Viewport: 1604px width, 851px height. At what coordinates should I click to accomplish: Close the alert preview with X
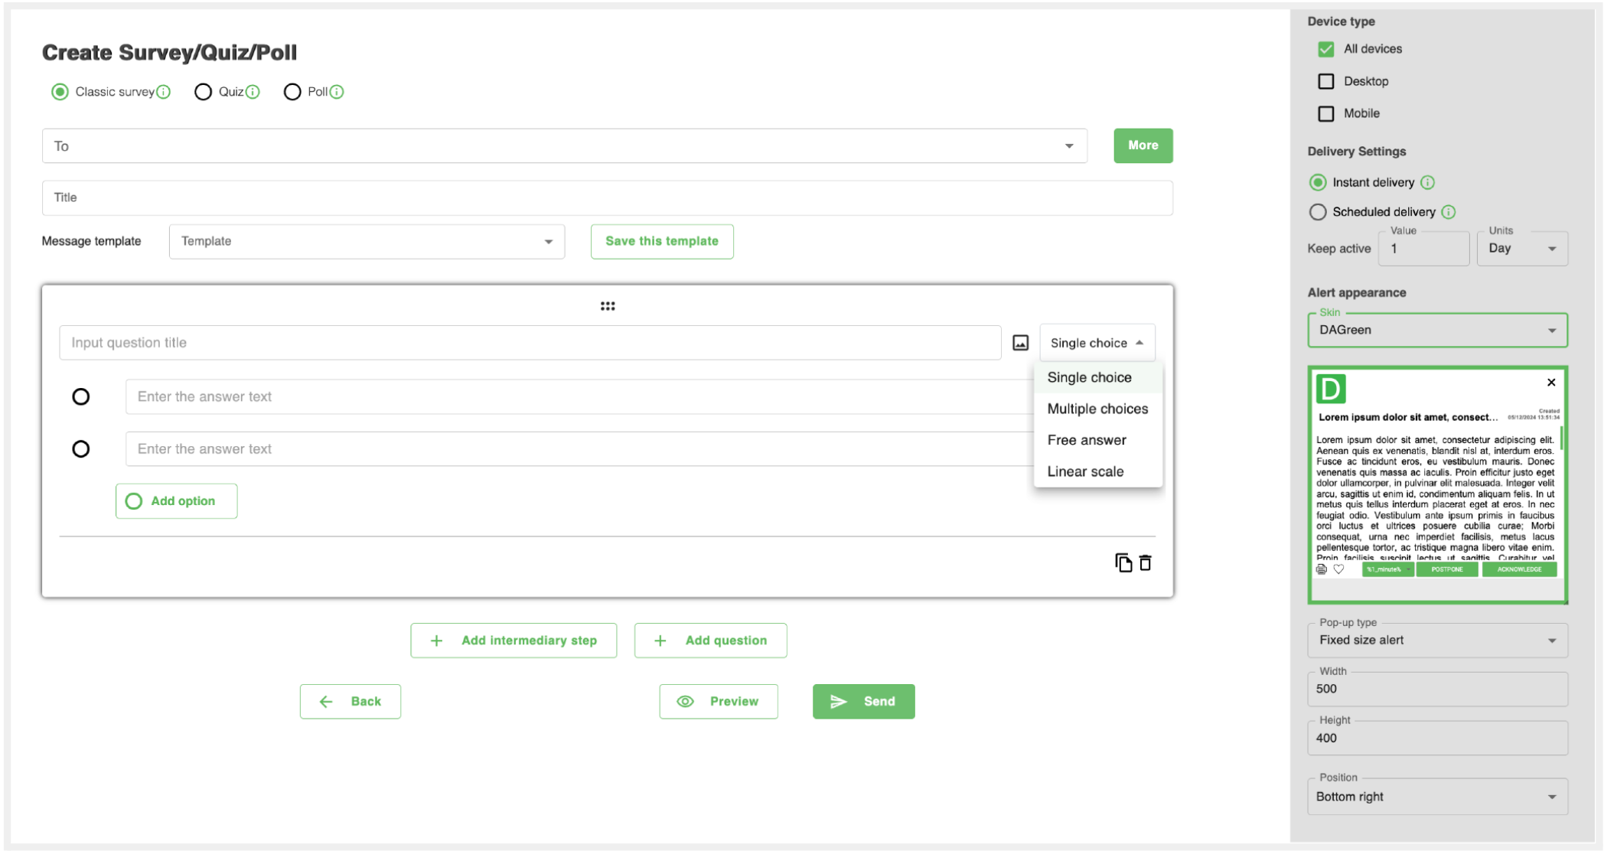coord(1551,383)
